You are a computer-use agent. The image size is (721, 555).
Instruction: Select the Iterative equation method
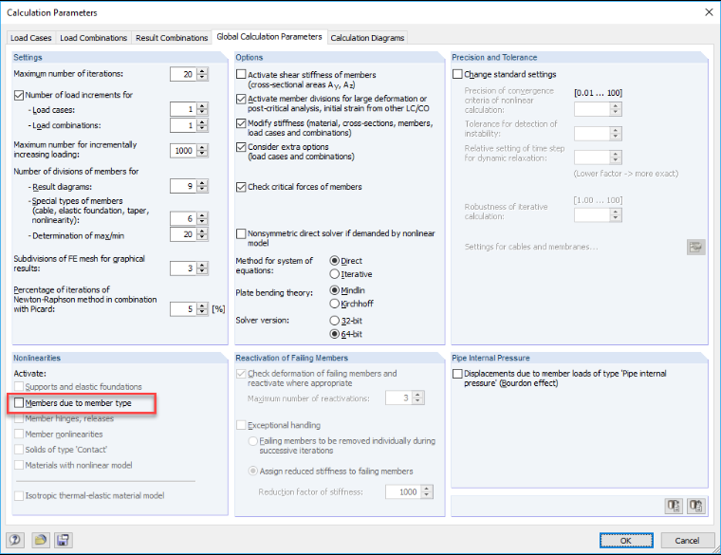(x=335, y=274)
